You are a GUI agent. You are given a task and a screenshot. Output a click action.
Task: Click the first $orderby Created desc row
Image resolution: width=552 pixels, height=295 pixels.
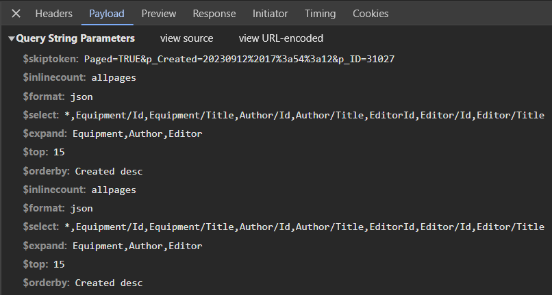[83, 170]
